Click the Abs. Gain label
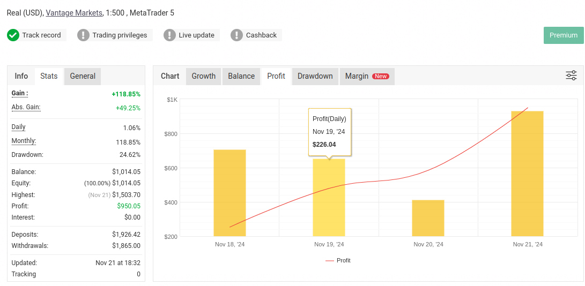 [x=26, y=107]
